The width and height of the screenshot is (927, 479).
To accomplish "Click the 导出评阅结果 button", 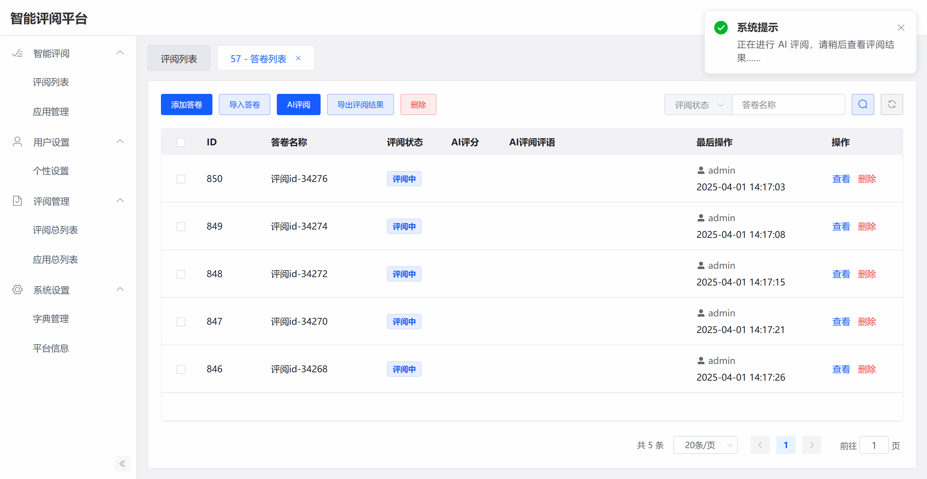I will (x=360, y=104).
